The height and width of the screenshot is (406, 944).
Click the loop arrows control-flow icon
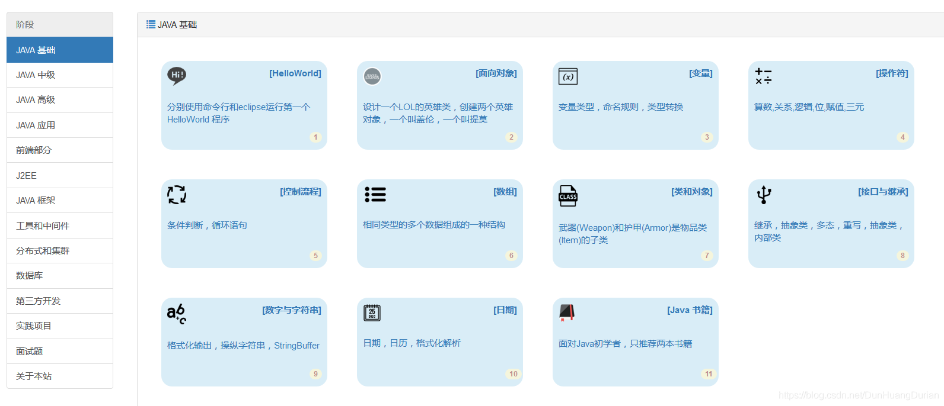coord(177,194)
